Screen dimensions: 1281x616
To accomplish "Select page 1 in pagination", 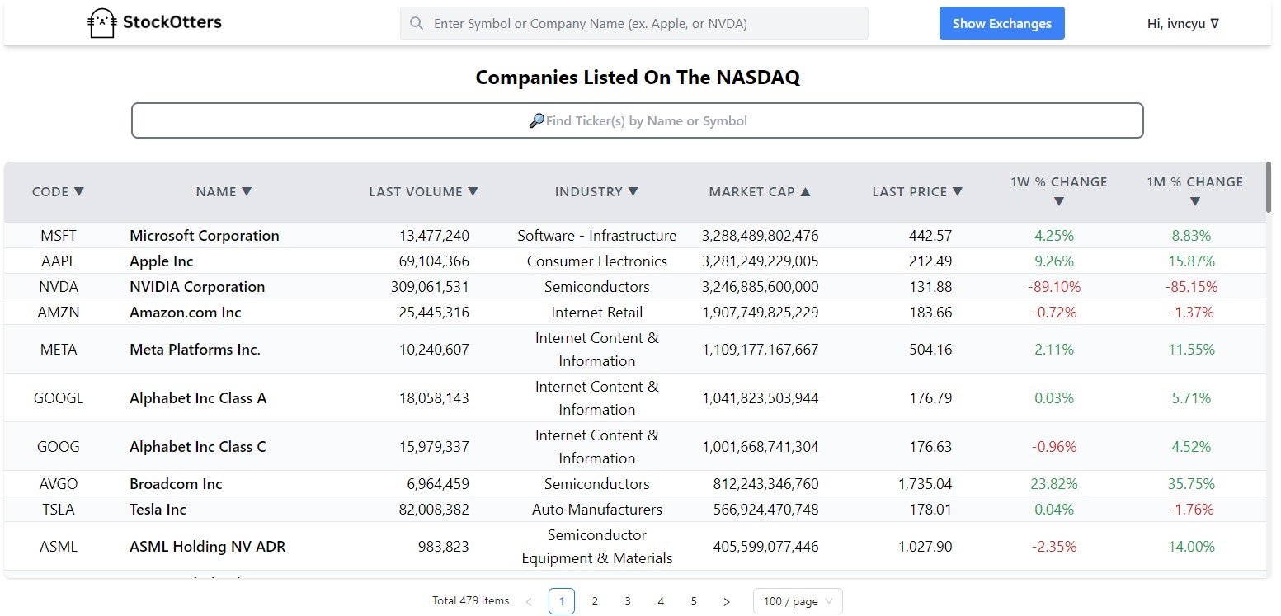I will point(562,601).
